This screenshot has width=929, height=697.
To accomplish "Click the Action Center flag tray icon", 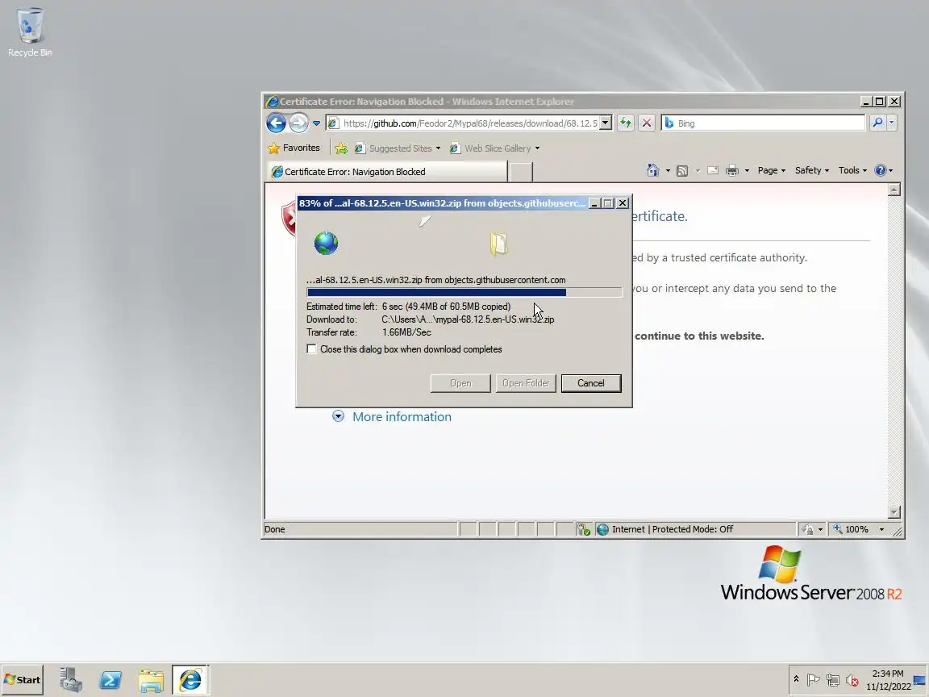I will coord(814,680).
